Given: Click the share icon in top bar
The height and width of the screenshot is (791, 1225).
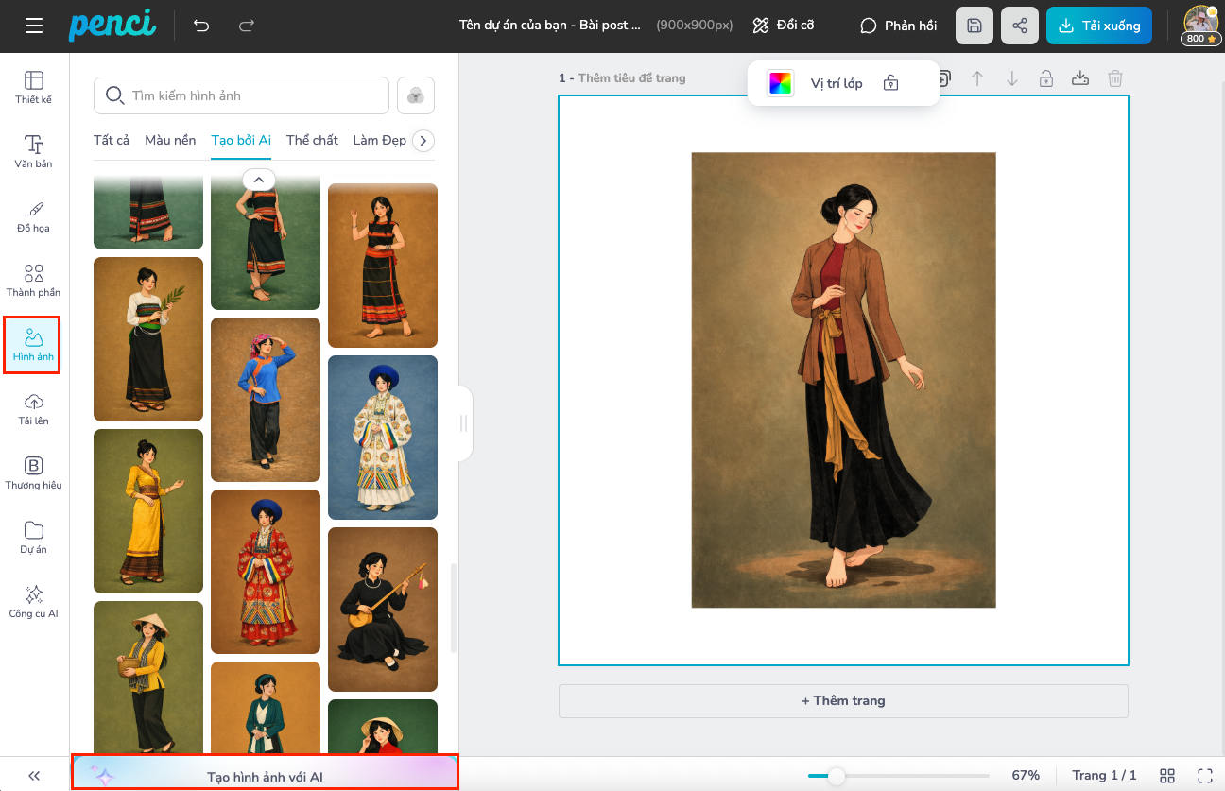Looking at the screenshot, I should pyautogui.click(x=1020, y=26).
